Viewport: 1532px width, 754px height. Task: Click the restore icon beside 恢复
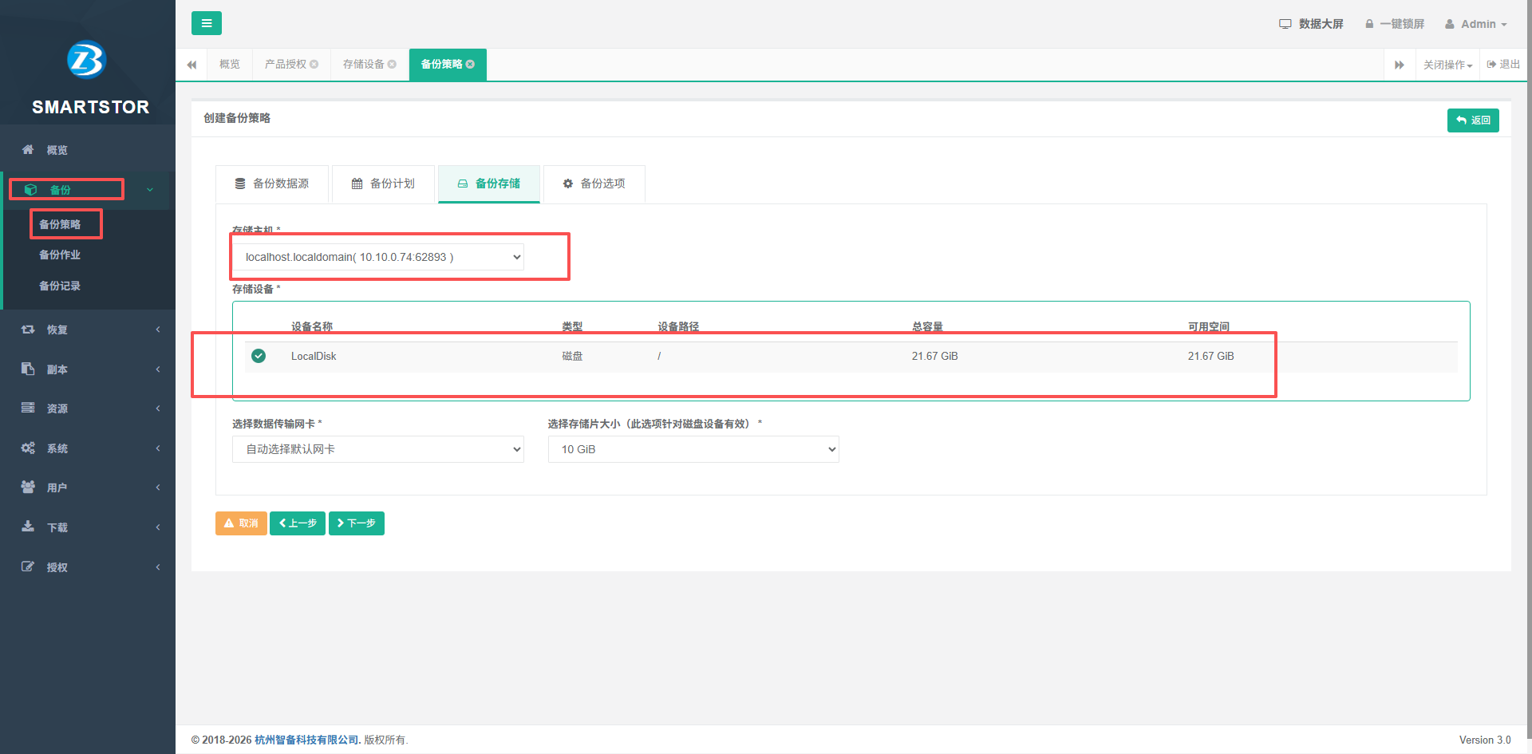pyautogui.click(x=28, y=329)
